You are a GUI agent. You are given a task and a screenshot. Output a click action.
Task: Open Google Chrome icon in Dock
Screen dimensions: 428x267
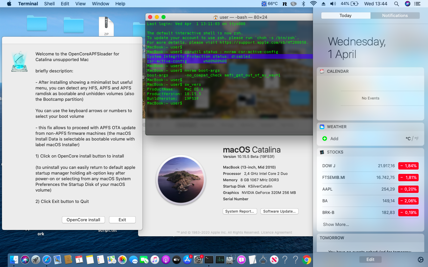pos(307,260)
